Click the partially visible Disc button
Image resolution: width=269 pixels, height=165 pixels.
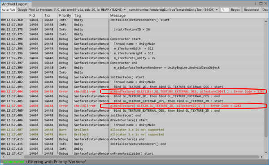click(x=265, y=10)
